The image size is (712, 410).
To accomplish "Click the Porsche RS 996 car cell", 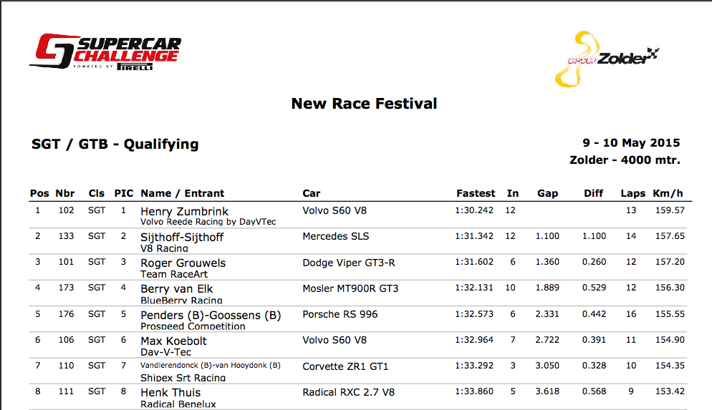I will (340, 315).
